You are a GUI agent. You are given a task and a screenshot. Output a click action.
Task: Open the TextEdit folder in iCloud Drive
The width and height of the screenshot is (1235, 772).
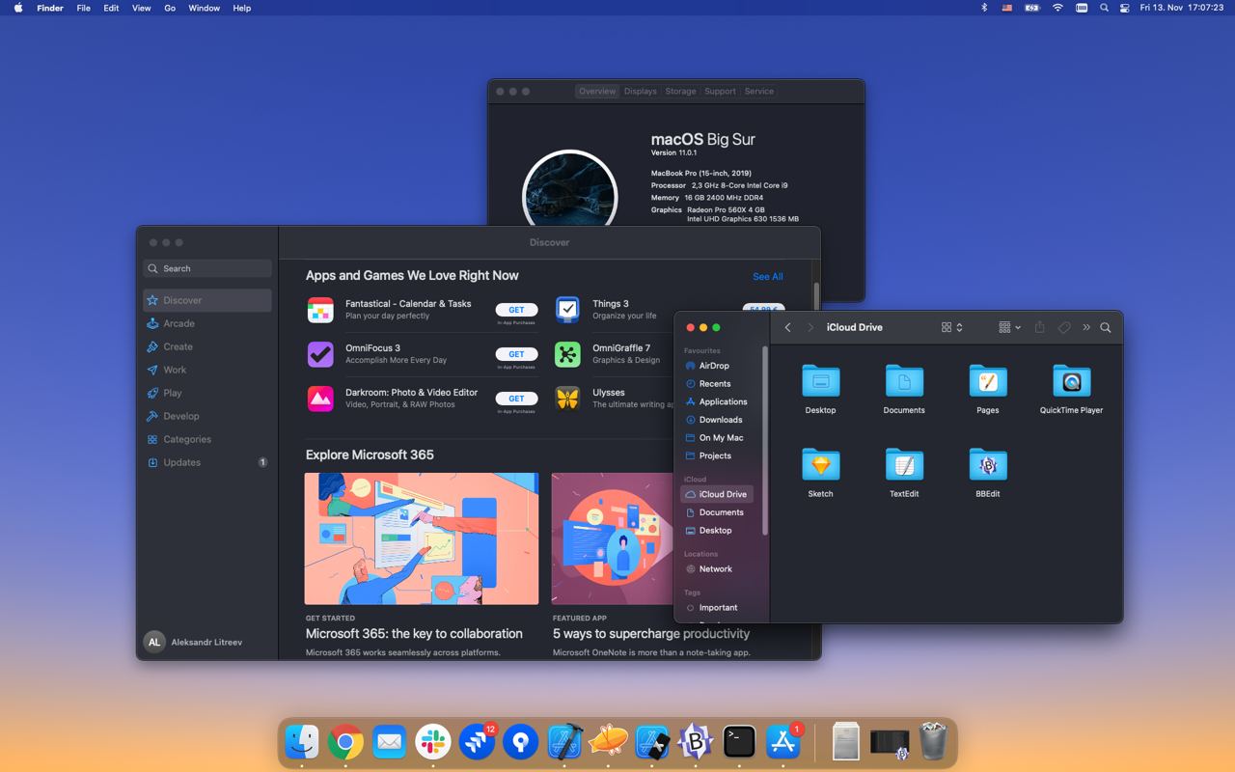[904, 465]
